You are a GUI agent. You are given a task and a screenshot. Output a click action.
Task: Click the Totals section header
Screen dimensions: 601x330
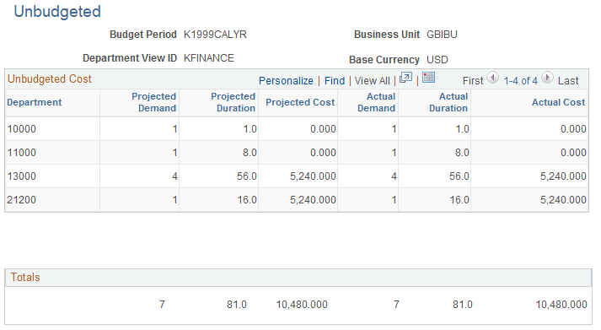[25, 277]
